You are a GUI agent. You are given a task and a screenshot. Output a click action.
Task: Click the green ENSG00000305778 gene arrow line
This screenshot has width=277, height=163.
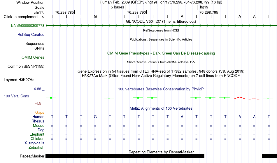coord(161,26)
